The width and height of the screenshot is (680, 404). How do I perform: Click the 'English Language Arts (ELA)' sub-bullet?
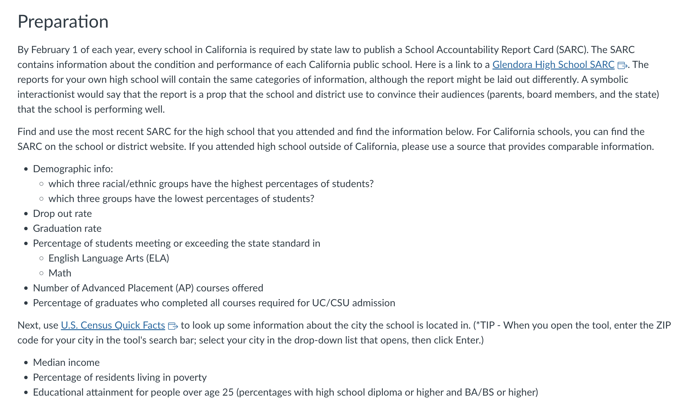[109, 258]
